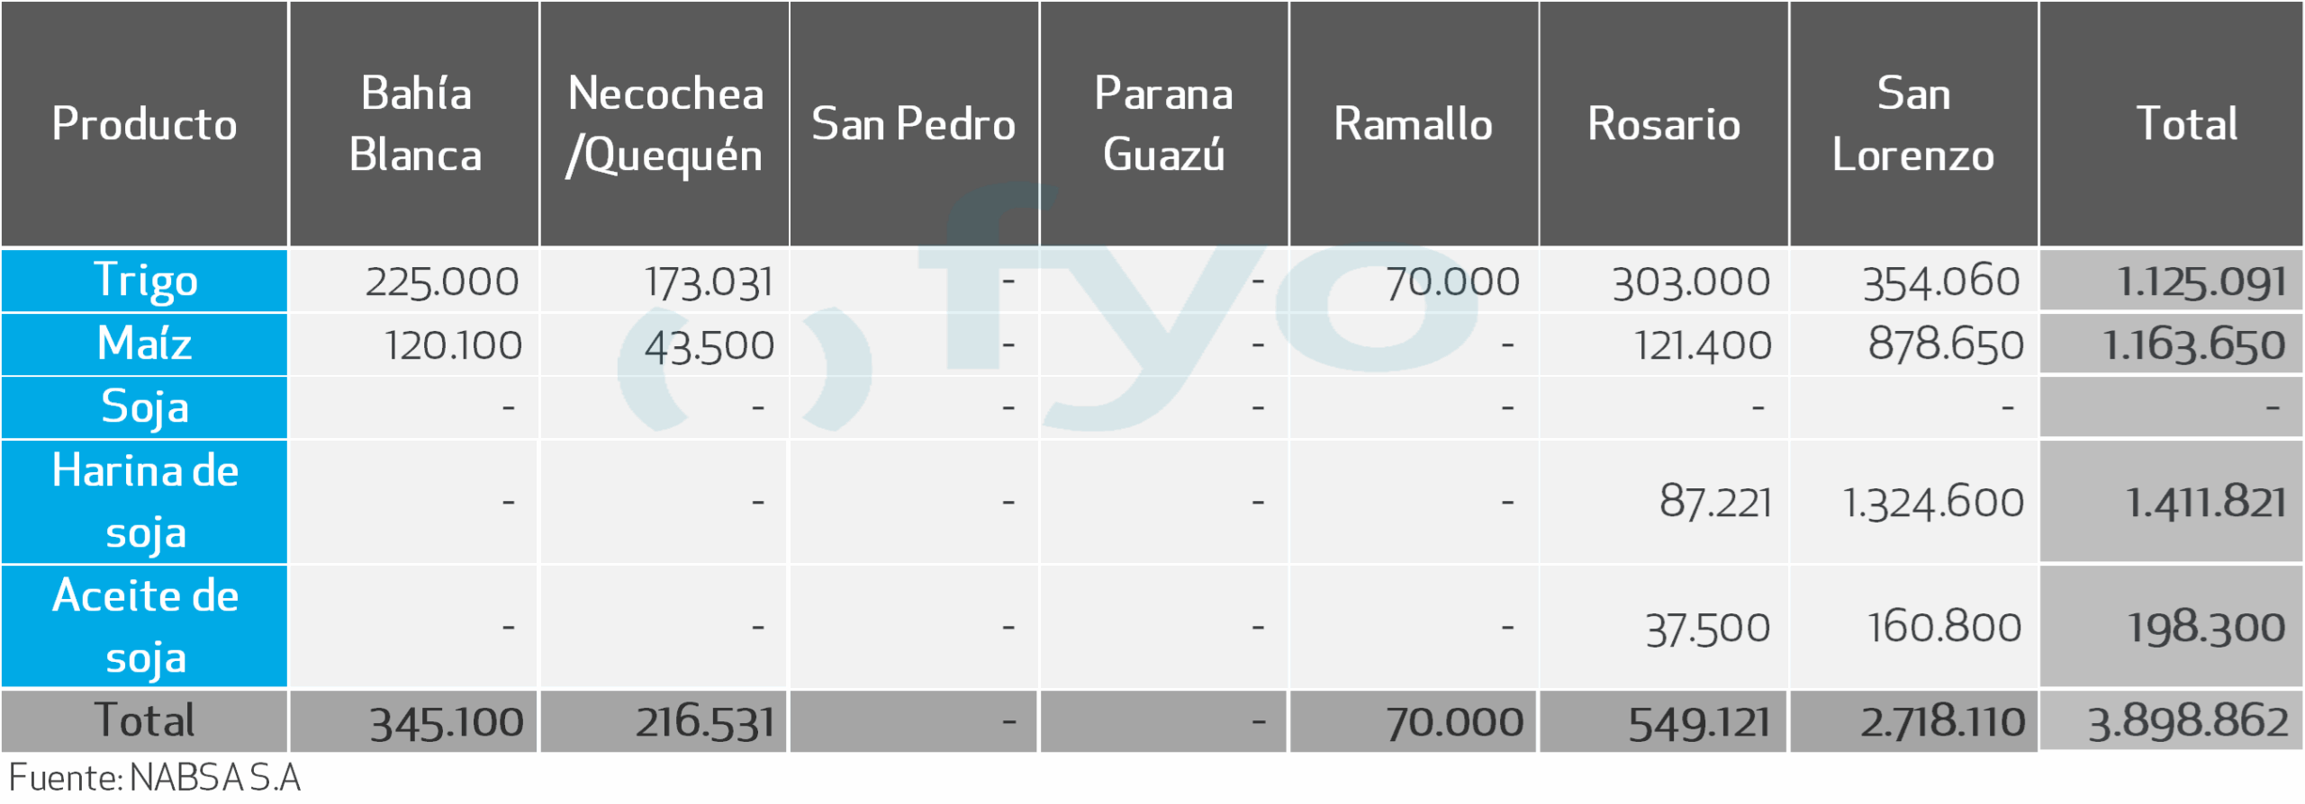Click the Aceite de soja row label
This screenshot has height=804, width=2305.
point(144,627)
